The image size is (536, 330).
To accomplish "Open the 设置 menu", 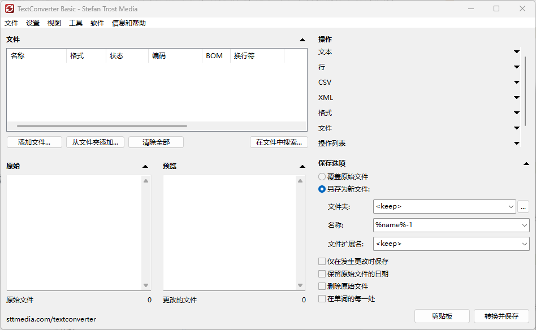I will tap(33, 23).
